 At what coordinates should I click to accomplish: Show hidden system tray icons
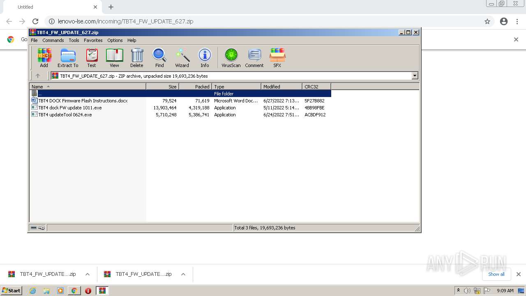coord(458,291)
